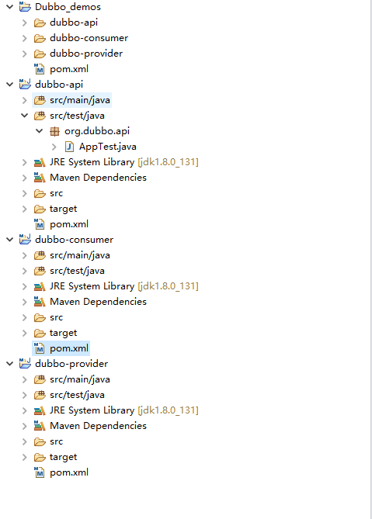Click the dubbo-api Maven project icon
This screenshot has width=372, height=519.
pyautogui.click(x=25, y=84)
